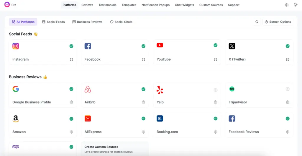Image resolution: width=302 pixels, height=156 pixels.
Task: Disable the WooCommerce platform checkmark
Action: 71,147
